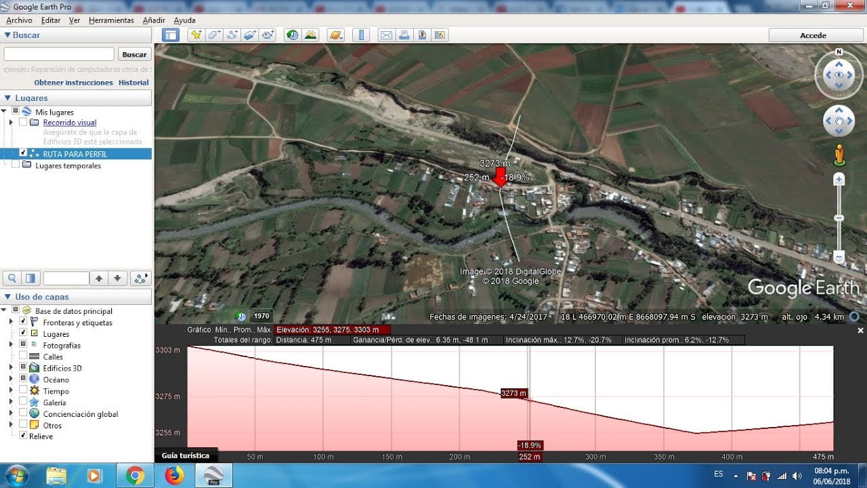Screen dimensions: 867x488
Task: Print the current view
Action: click(x=404, y=35)
